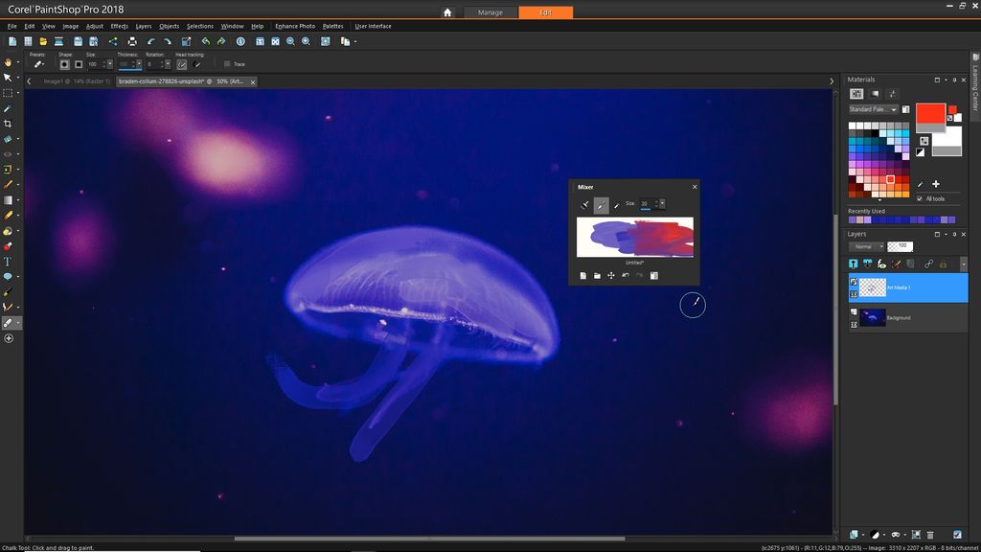981x552 pixels.
Task: Open the Normal blend mode dropdown in Layers
Action: coord(865,246)
